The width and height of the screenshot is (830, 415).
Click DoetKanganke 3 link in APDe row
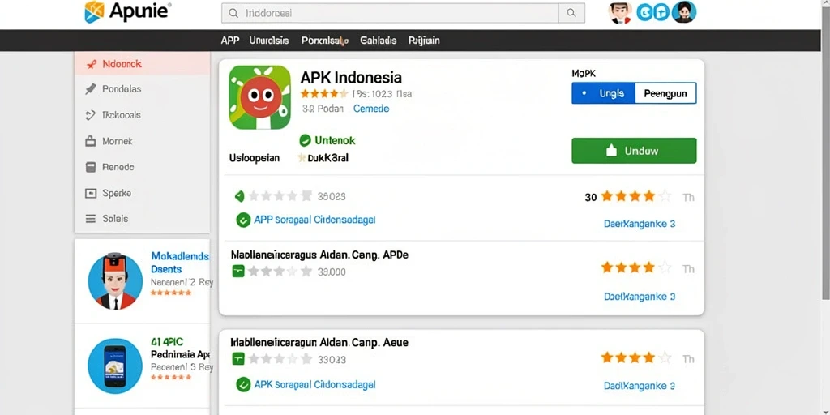639,297
